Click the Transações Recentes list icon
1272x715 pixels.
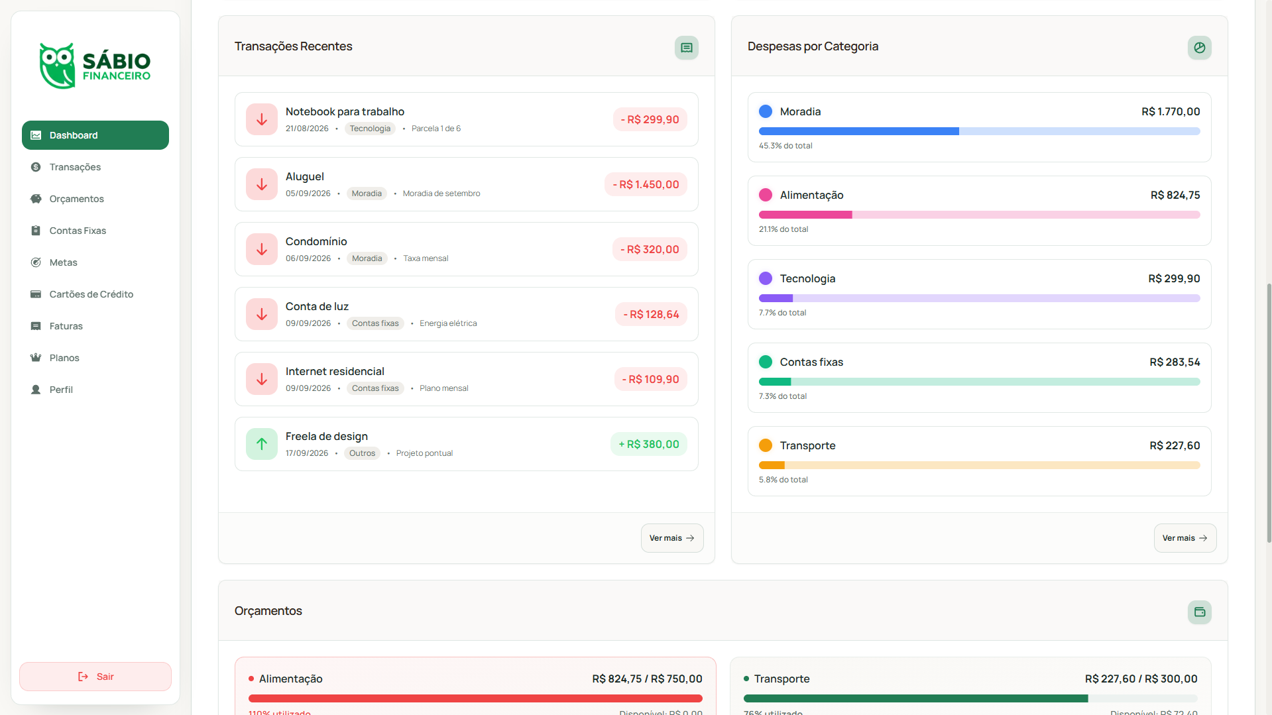(687, 48)
